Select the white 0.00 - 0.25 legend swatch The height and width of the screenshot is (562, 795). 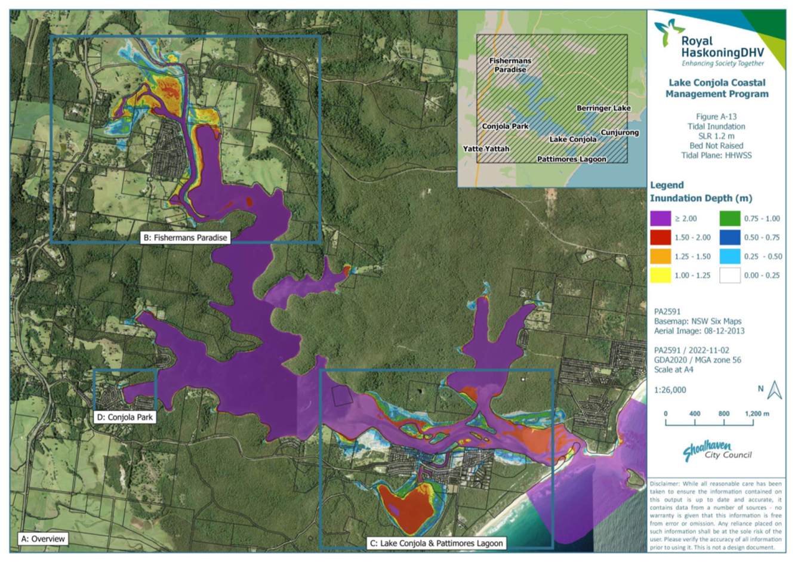[x=730, y=275]
